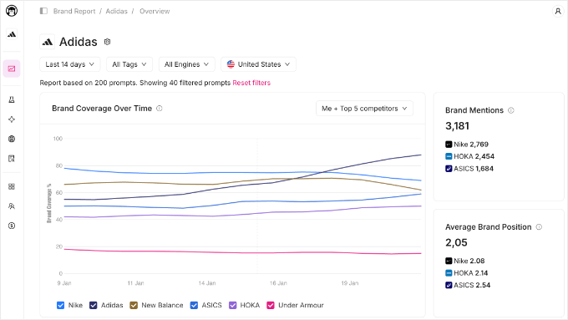Click the Adidas logo beside page title
This screenshot has width=568, height=320.
pyautogui.click(x=47, y=42)
